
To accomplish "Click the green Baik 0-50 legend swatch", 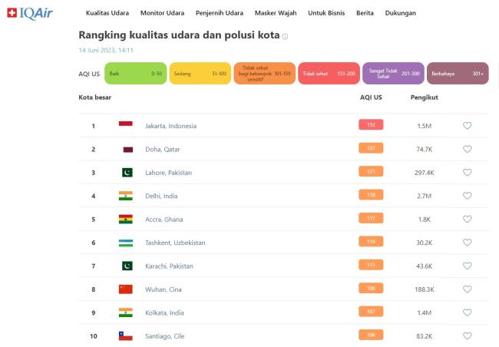I will 135,74.
